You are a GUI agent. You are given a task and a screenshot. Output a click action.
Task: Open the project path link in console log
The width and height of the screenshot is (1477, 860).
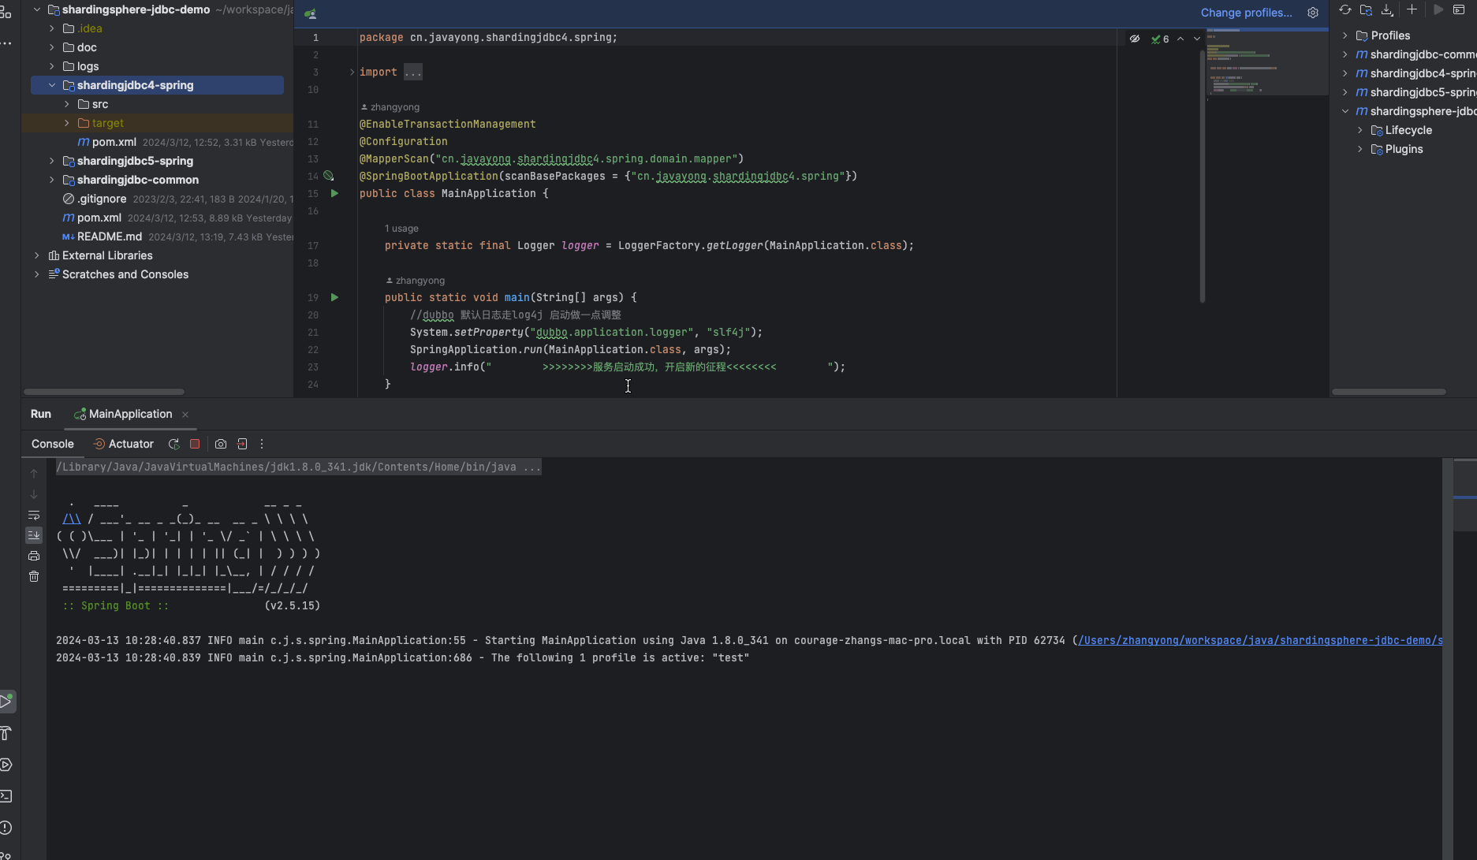[1259, 640]
